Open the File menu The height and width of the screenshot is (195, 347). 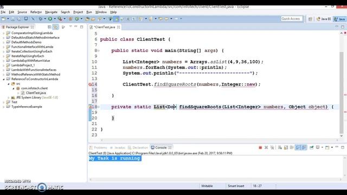click(x=3, y=12)
